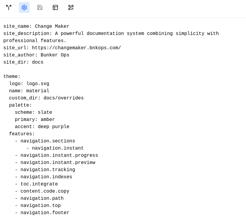Click the palette key line

pyautogui.click(x=20, y=105)
